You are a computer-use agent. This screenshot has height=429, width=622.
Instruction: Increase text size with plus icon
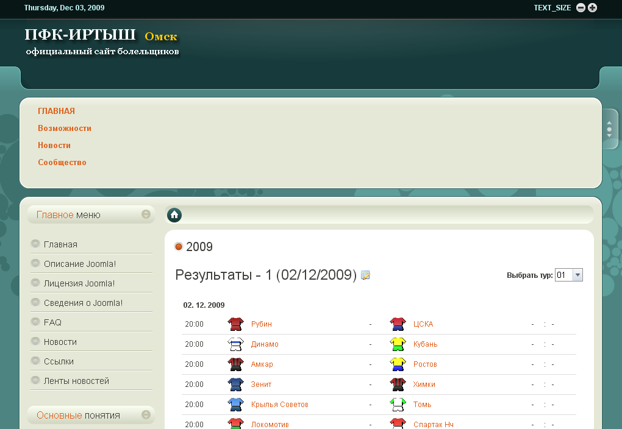click(592, 7)
